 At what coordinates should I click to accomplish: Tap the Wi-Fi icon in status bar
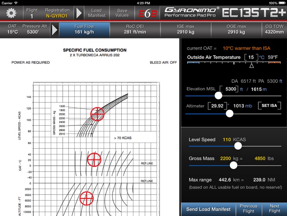[16, 3]
